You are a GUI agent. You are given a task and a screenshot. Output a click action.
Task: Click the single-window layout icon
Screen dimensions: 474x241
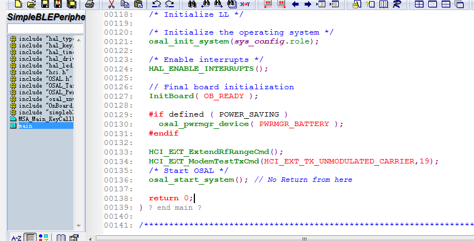433,4
